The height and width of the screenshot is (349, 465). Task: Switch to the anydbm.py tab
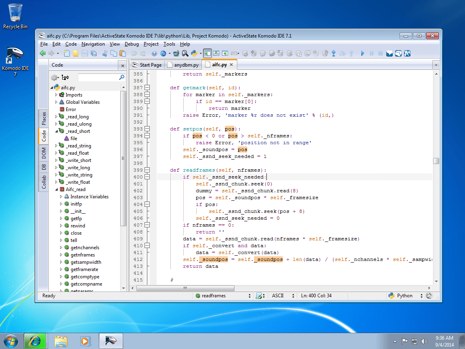coord(183,65)
